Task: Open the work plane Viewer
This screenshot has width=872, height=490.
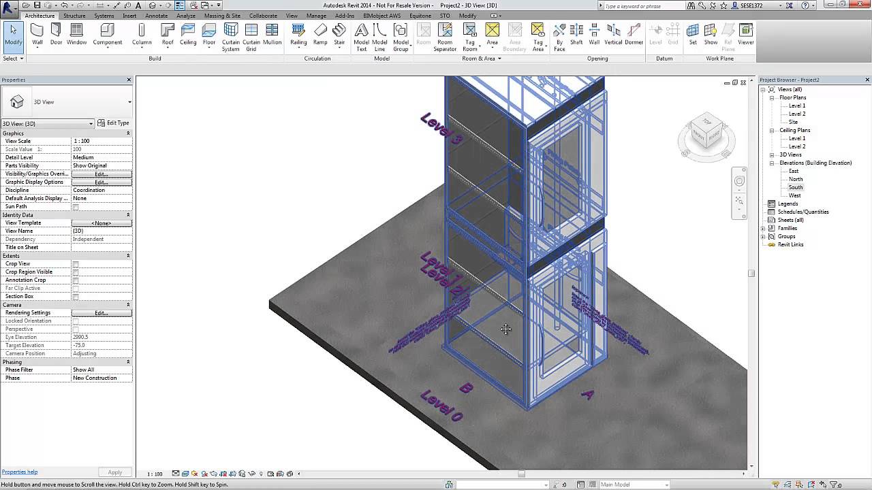Action: click(x=746, y=34)
